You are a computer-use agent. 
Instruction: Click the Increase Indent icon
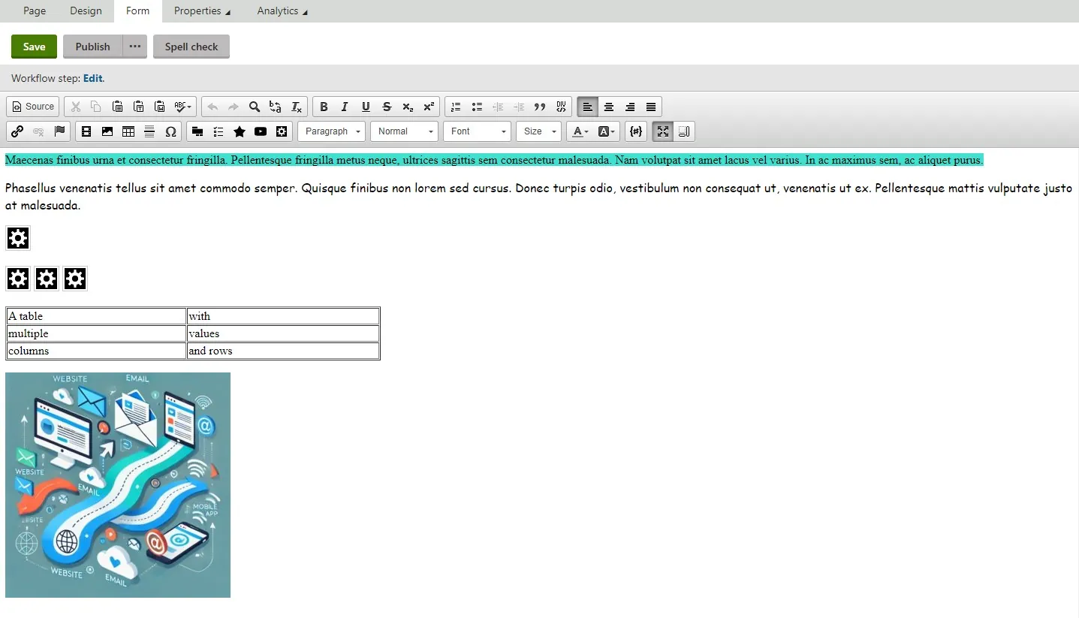click(519, 107)
